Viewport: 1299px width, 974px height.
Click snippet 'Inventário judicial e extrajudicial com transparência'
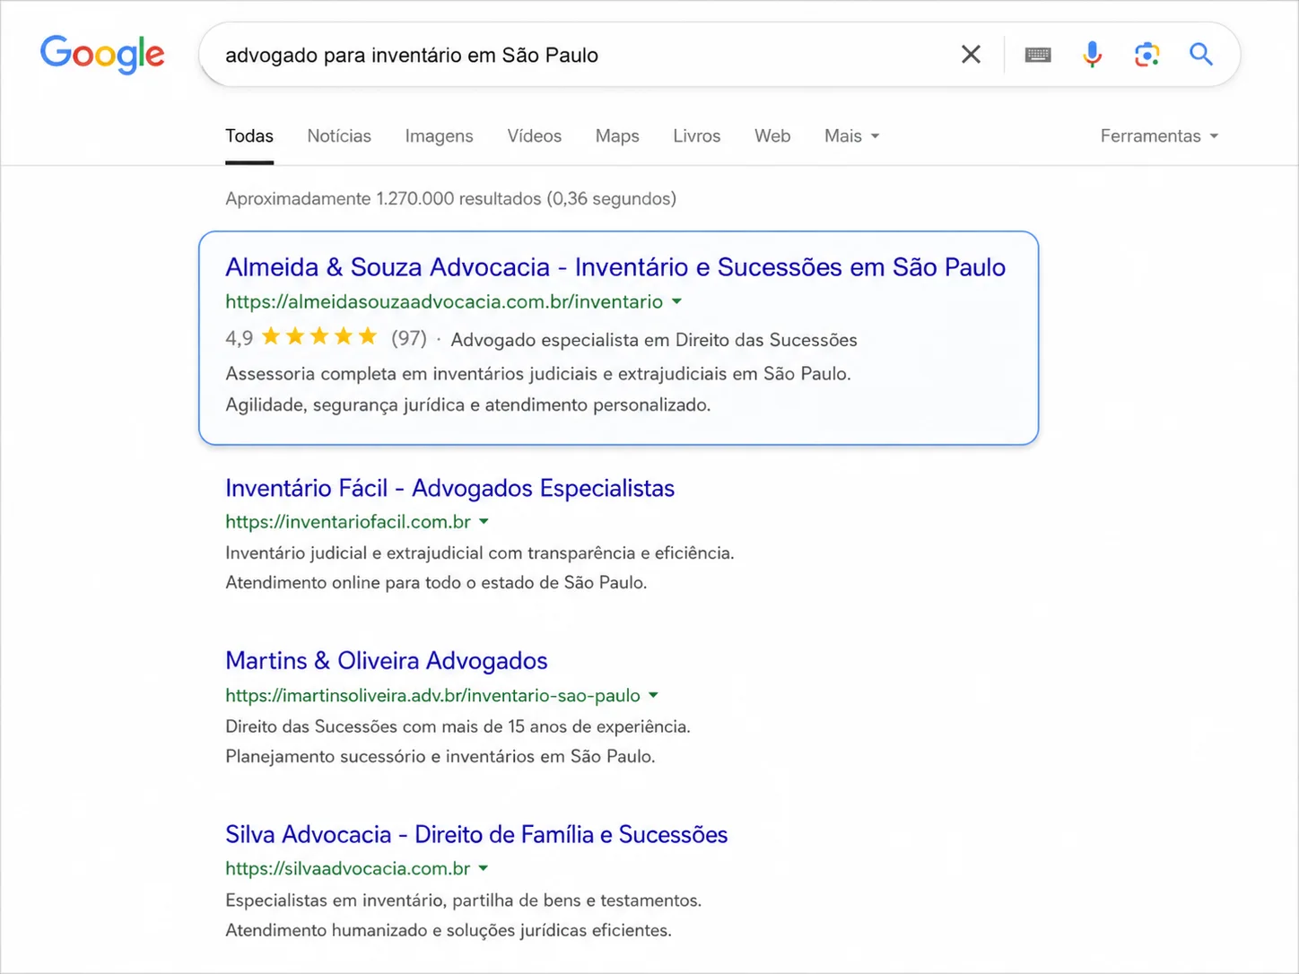480,553
